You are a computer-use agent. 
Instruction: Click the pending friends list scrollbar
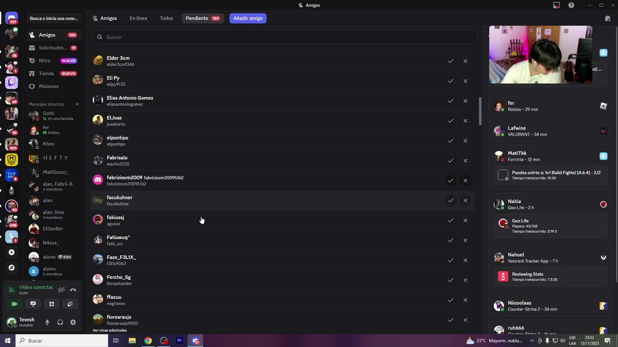(480, 111)
